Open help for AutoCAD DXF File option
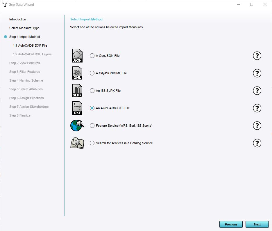272x231 pixels. coord(257,108)
